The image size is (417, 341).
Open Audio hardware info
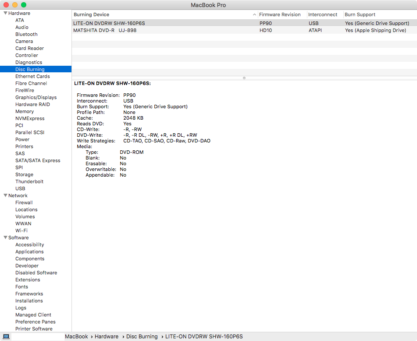(22, 27)
